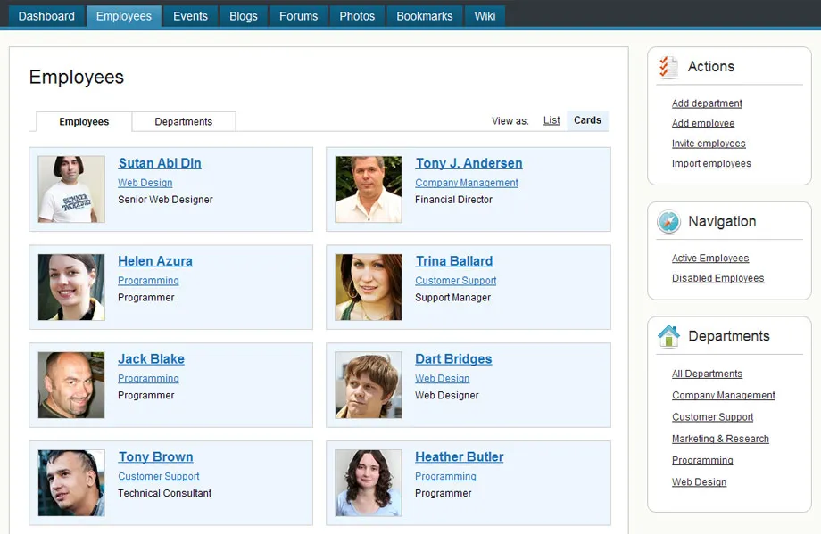Switch to List view
Viewport: 821px width, 534px height.
551,120
